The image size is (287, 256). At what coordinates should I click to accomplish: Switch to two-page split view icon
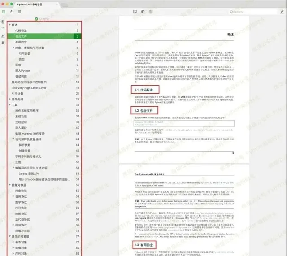tap(151, 12)
